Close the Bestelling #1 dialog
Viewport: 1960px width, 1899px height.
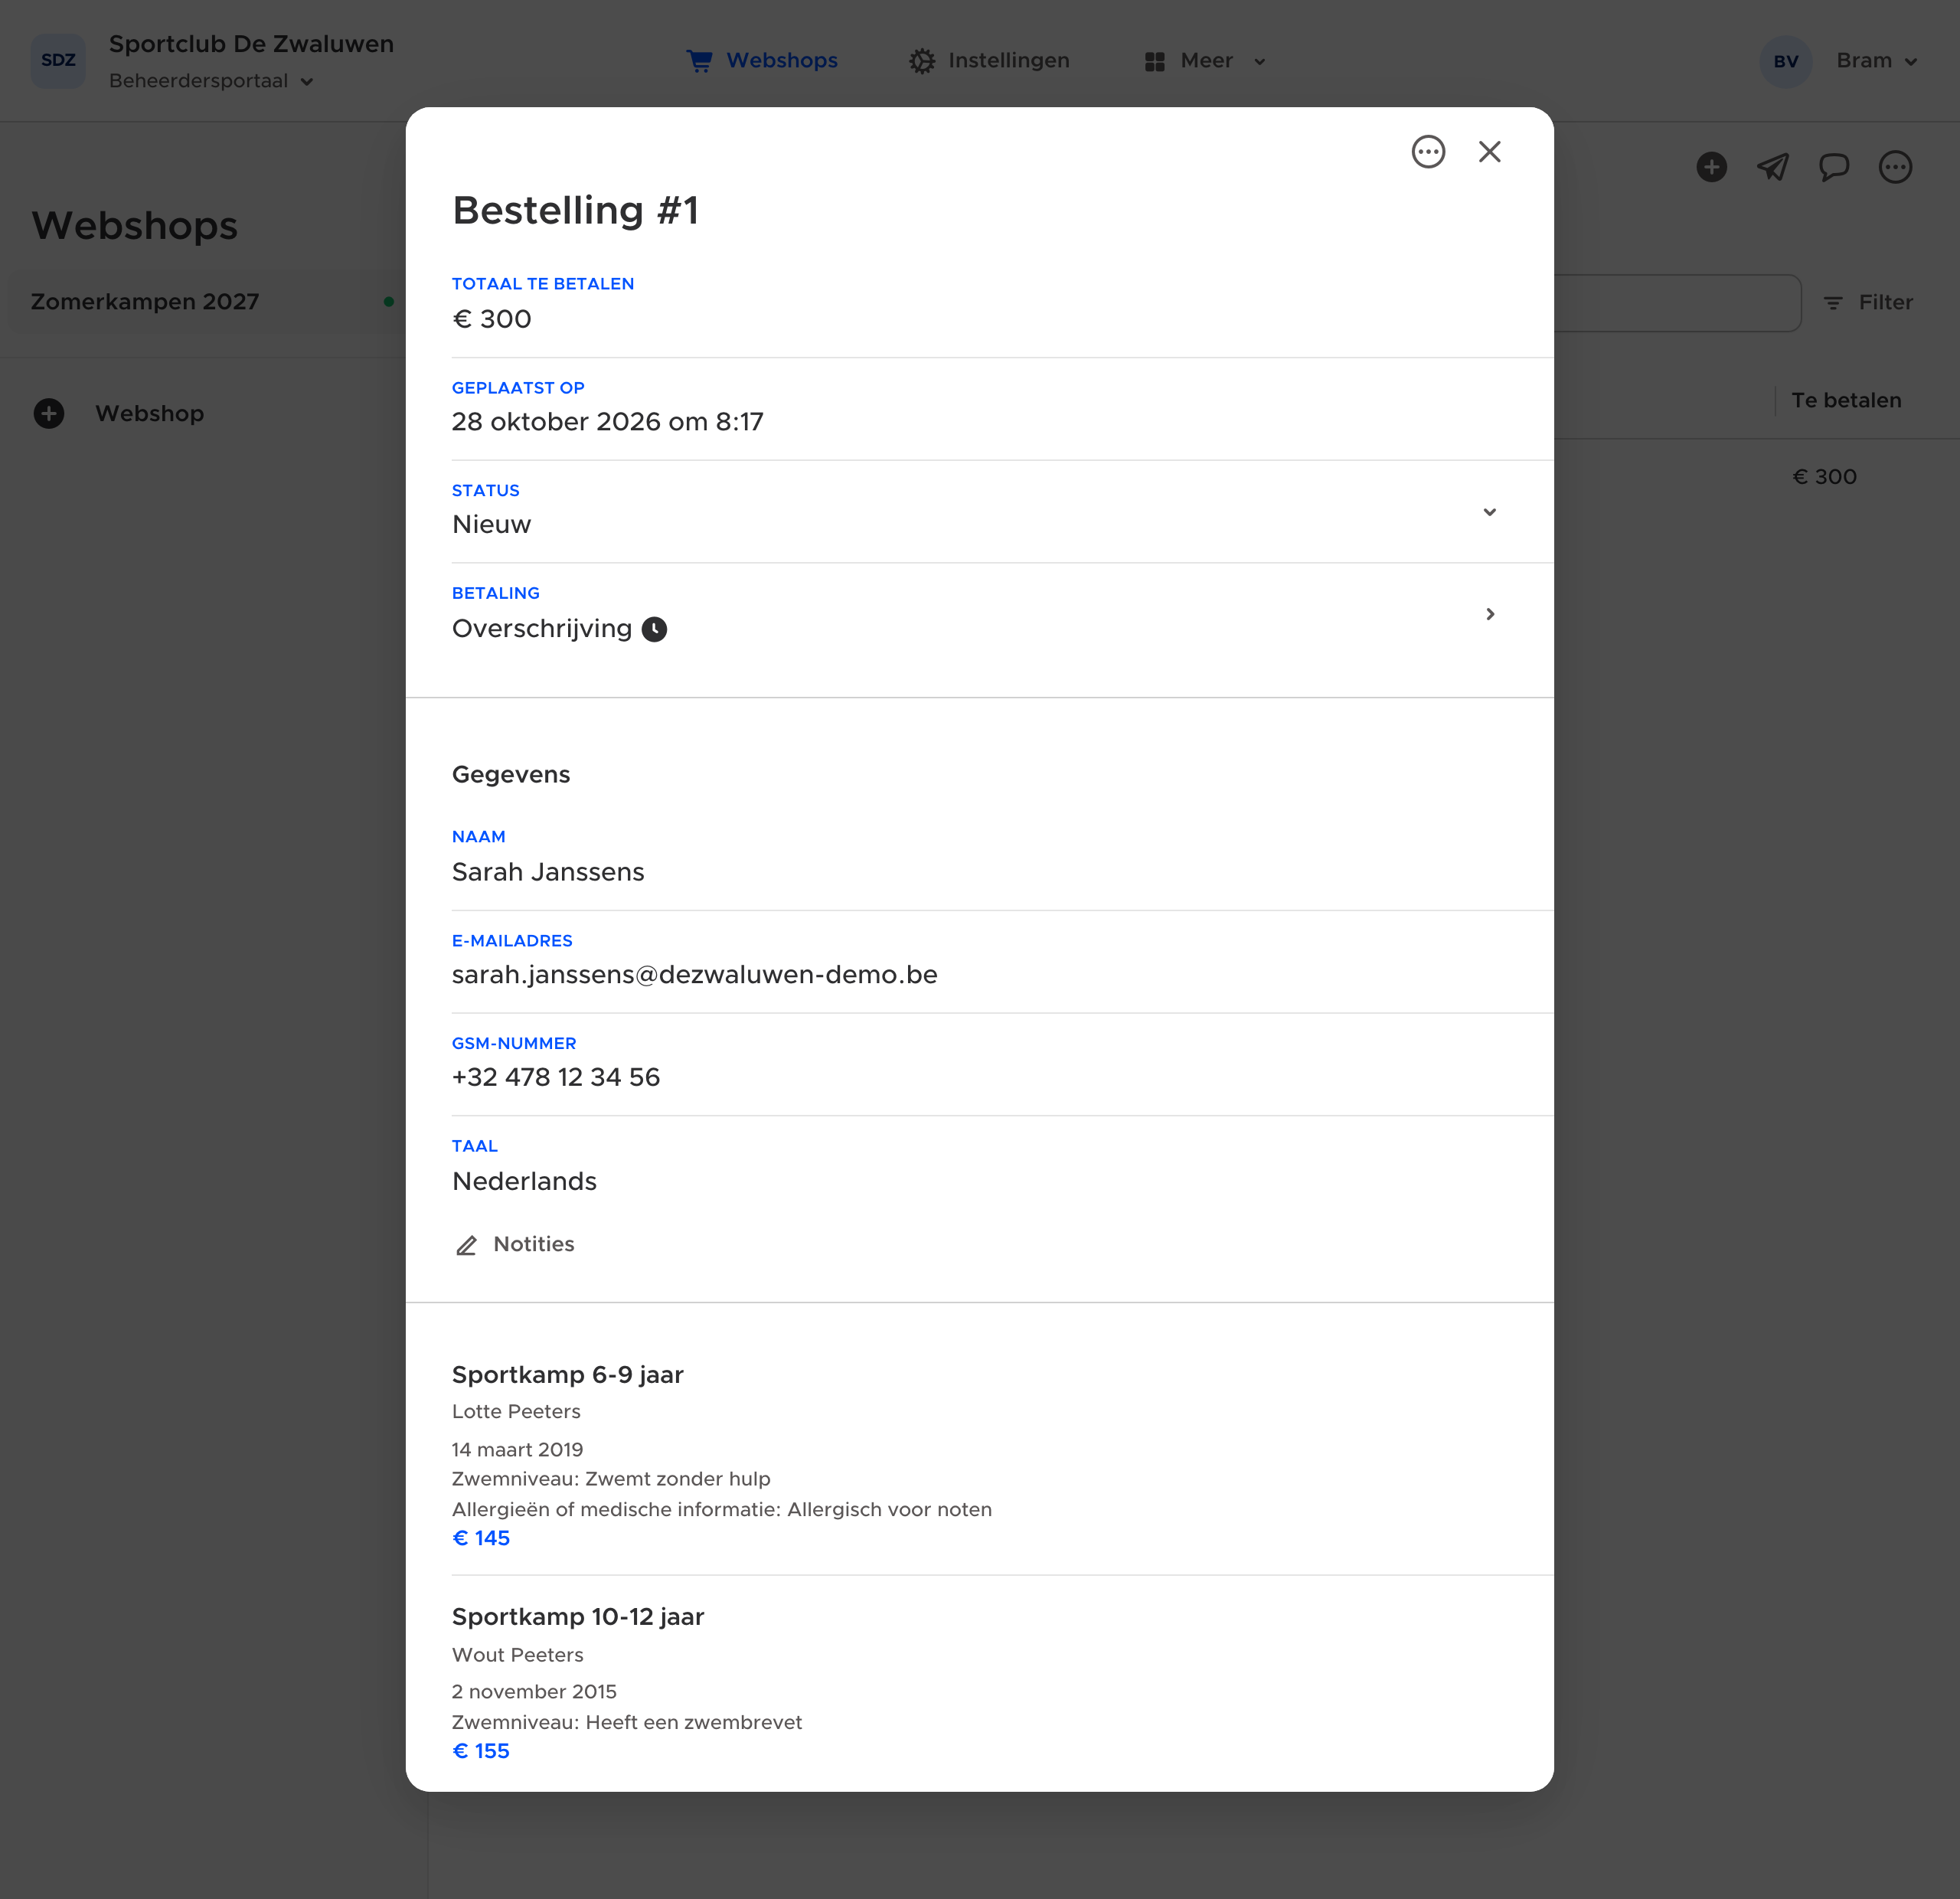pos(1490,152)
